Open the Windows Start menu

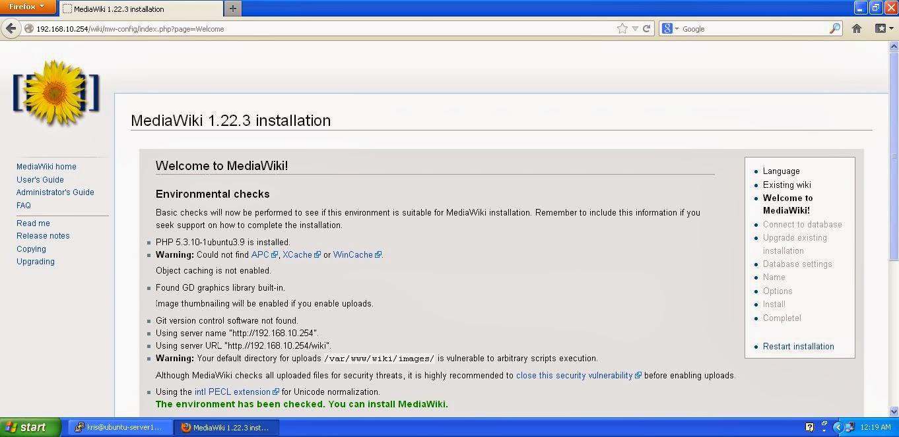(30, 427)
